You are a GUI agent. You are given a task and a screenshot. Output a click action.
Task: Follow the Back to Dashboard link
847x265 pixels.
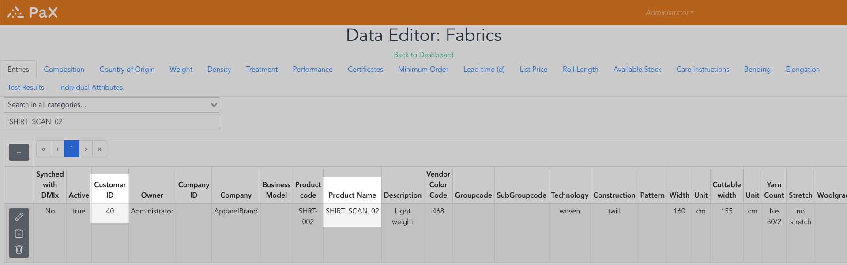click(x=424, y=55)
